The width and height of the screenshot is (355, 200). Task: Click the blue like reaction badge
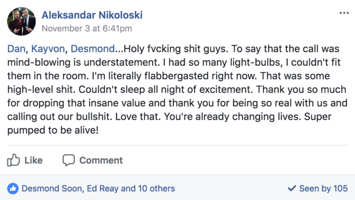click(13, 189)
